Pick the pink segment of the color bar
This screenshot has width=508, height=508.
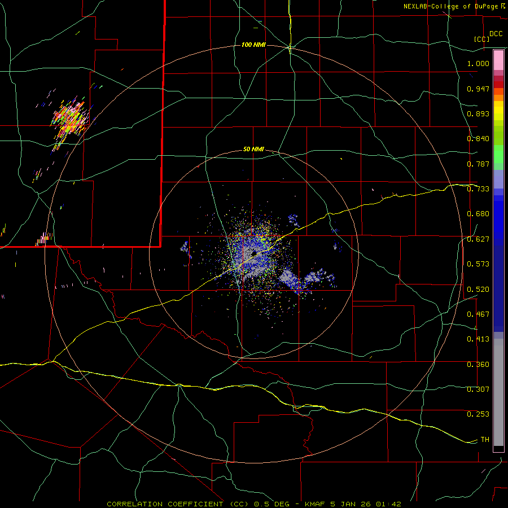pyautogui.click(x=498, y=60)
